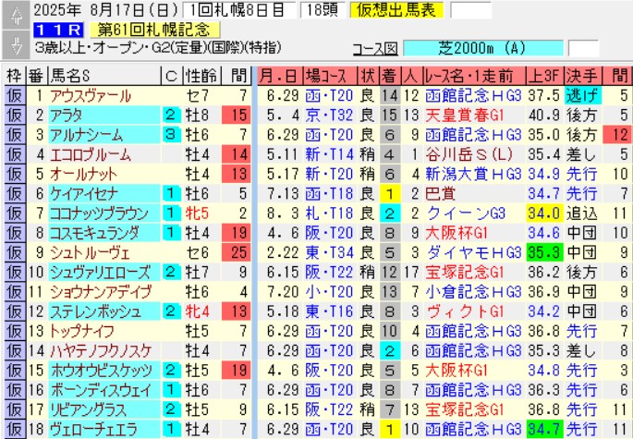
Task: Click the down arrow race navigation icon
Action: [x=13, y=45]
